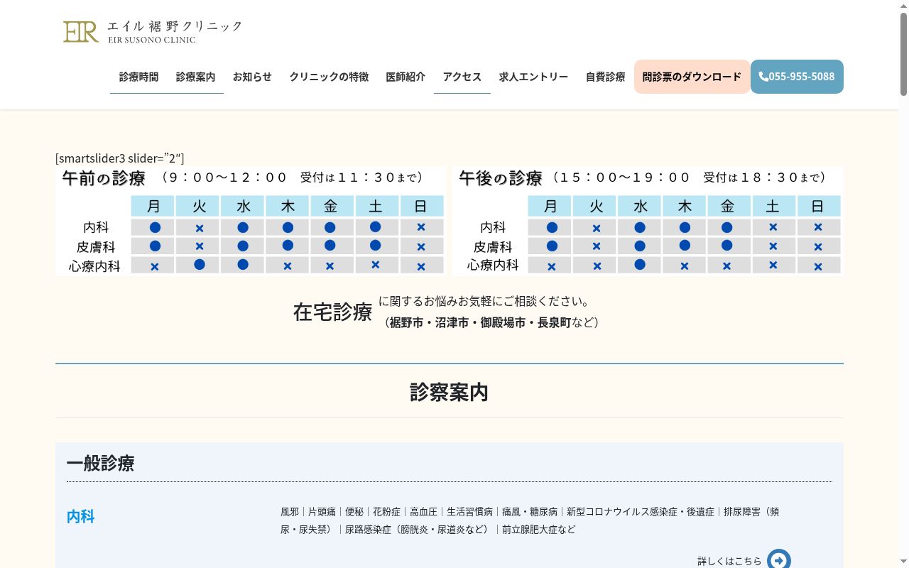Click the 前立腺肥大症など text
This screenshot has width=909, height=568.
tap(538, 529)
